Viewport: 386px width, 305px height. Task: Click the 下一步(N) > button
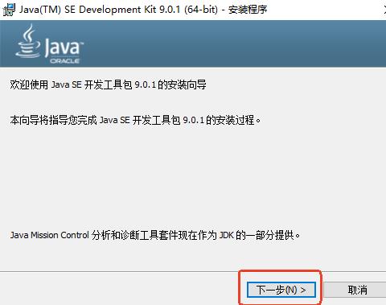coord(281,290)
